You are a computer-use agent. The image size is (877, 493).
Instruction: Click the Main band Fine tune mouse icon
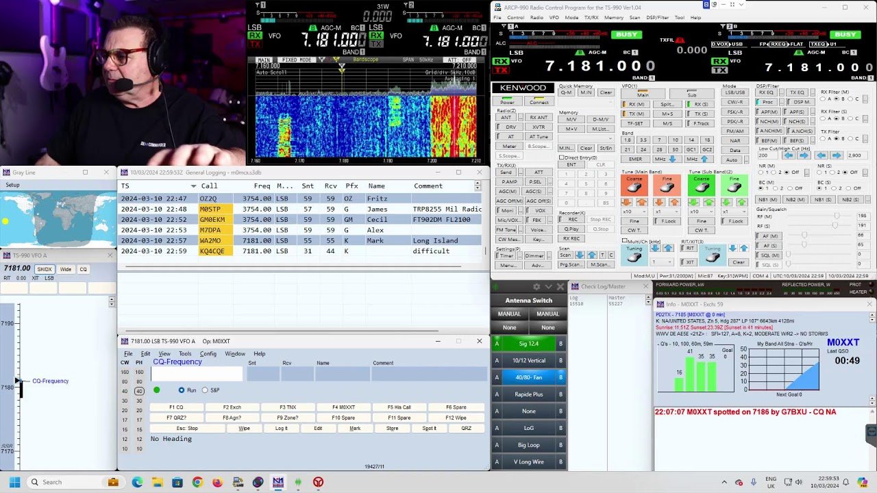pos(667,186)
